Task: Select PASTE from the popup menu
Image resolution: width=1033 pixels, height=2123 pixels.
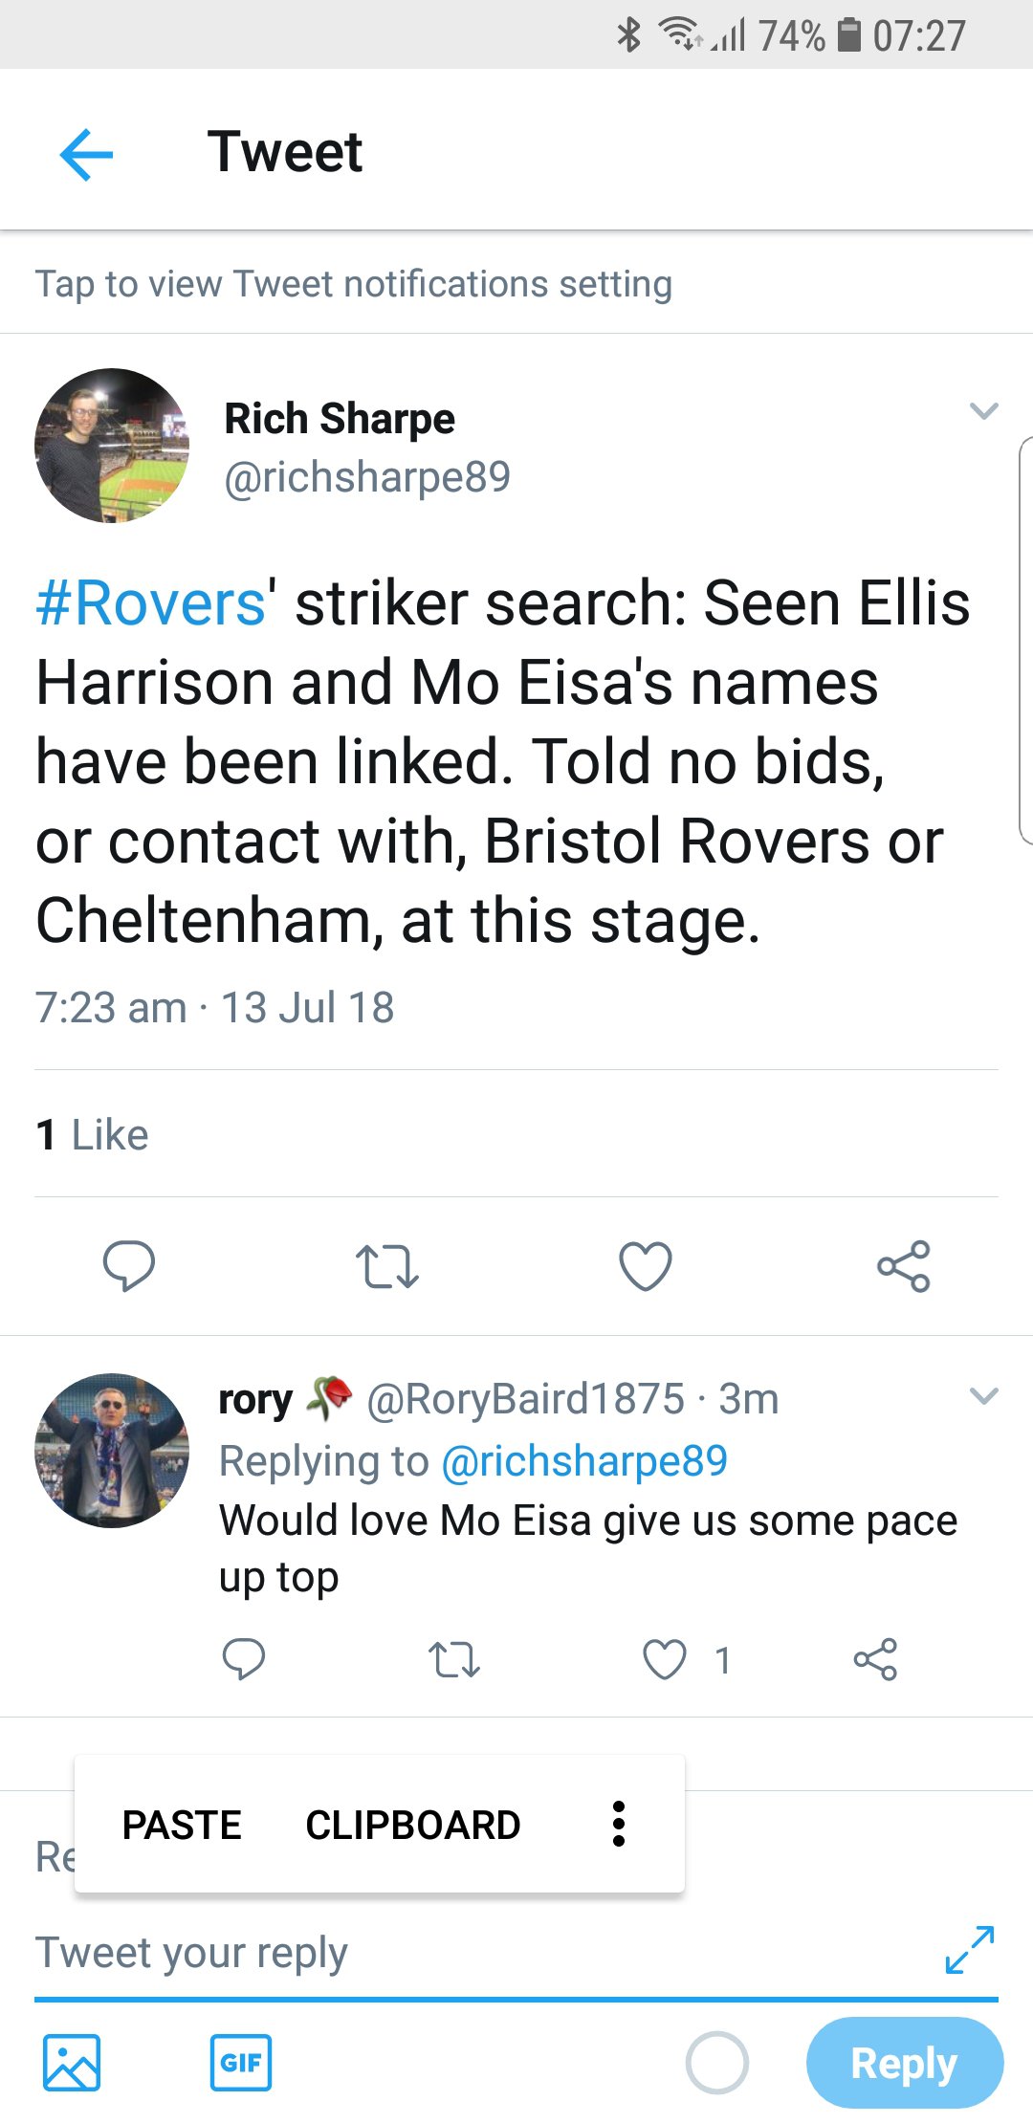Action: point(182,1825)
